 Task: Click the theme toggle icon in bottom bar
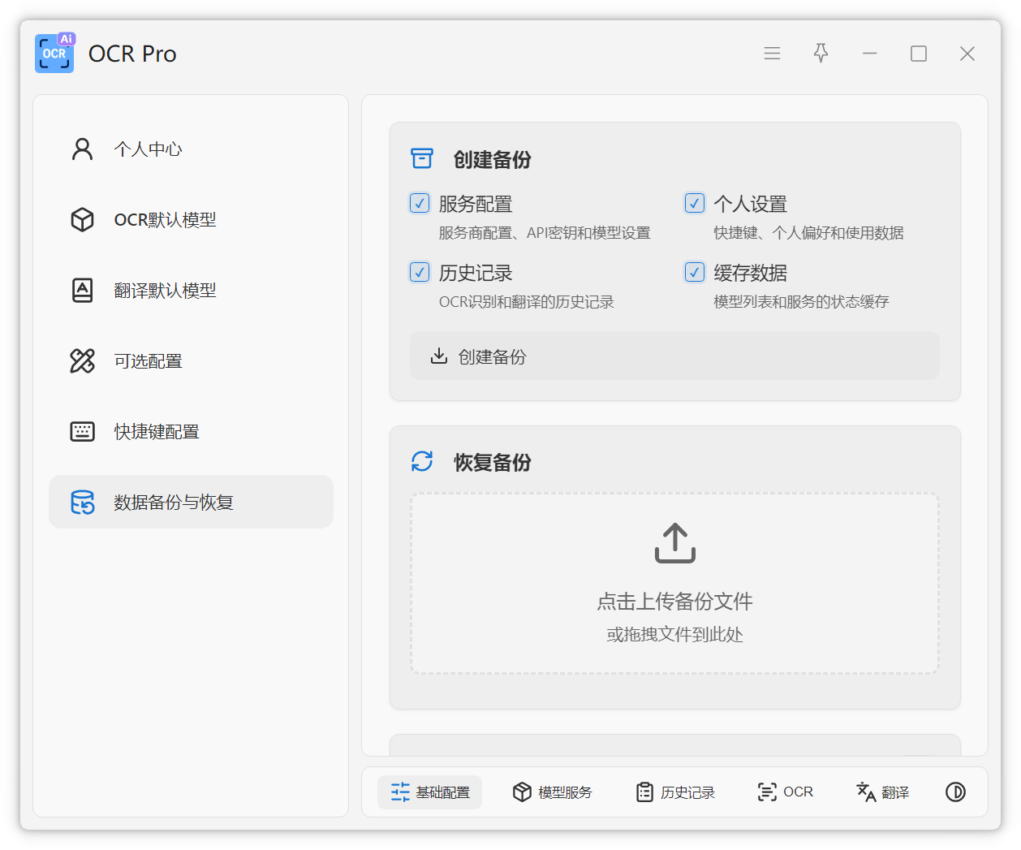pyautogui.click(x=955, y=792)
